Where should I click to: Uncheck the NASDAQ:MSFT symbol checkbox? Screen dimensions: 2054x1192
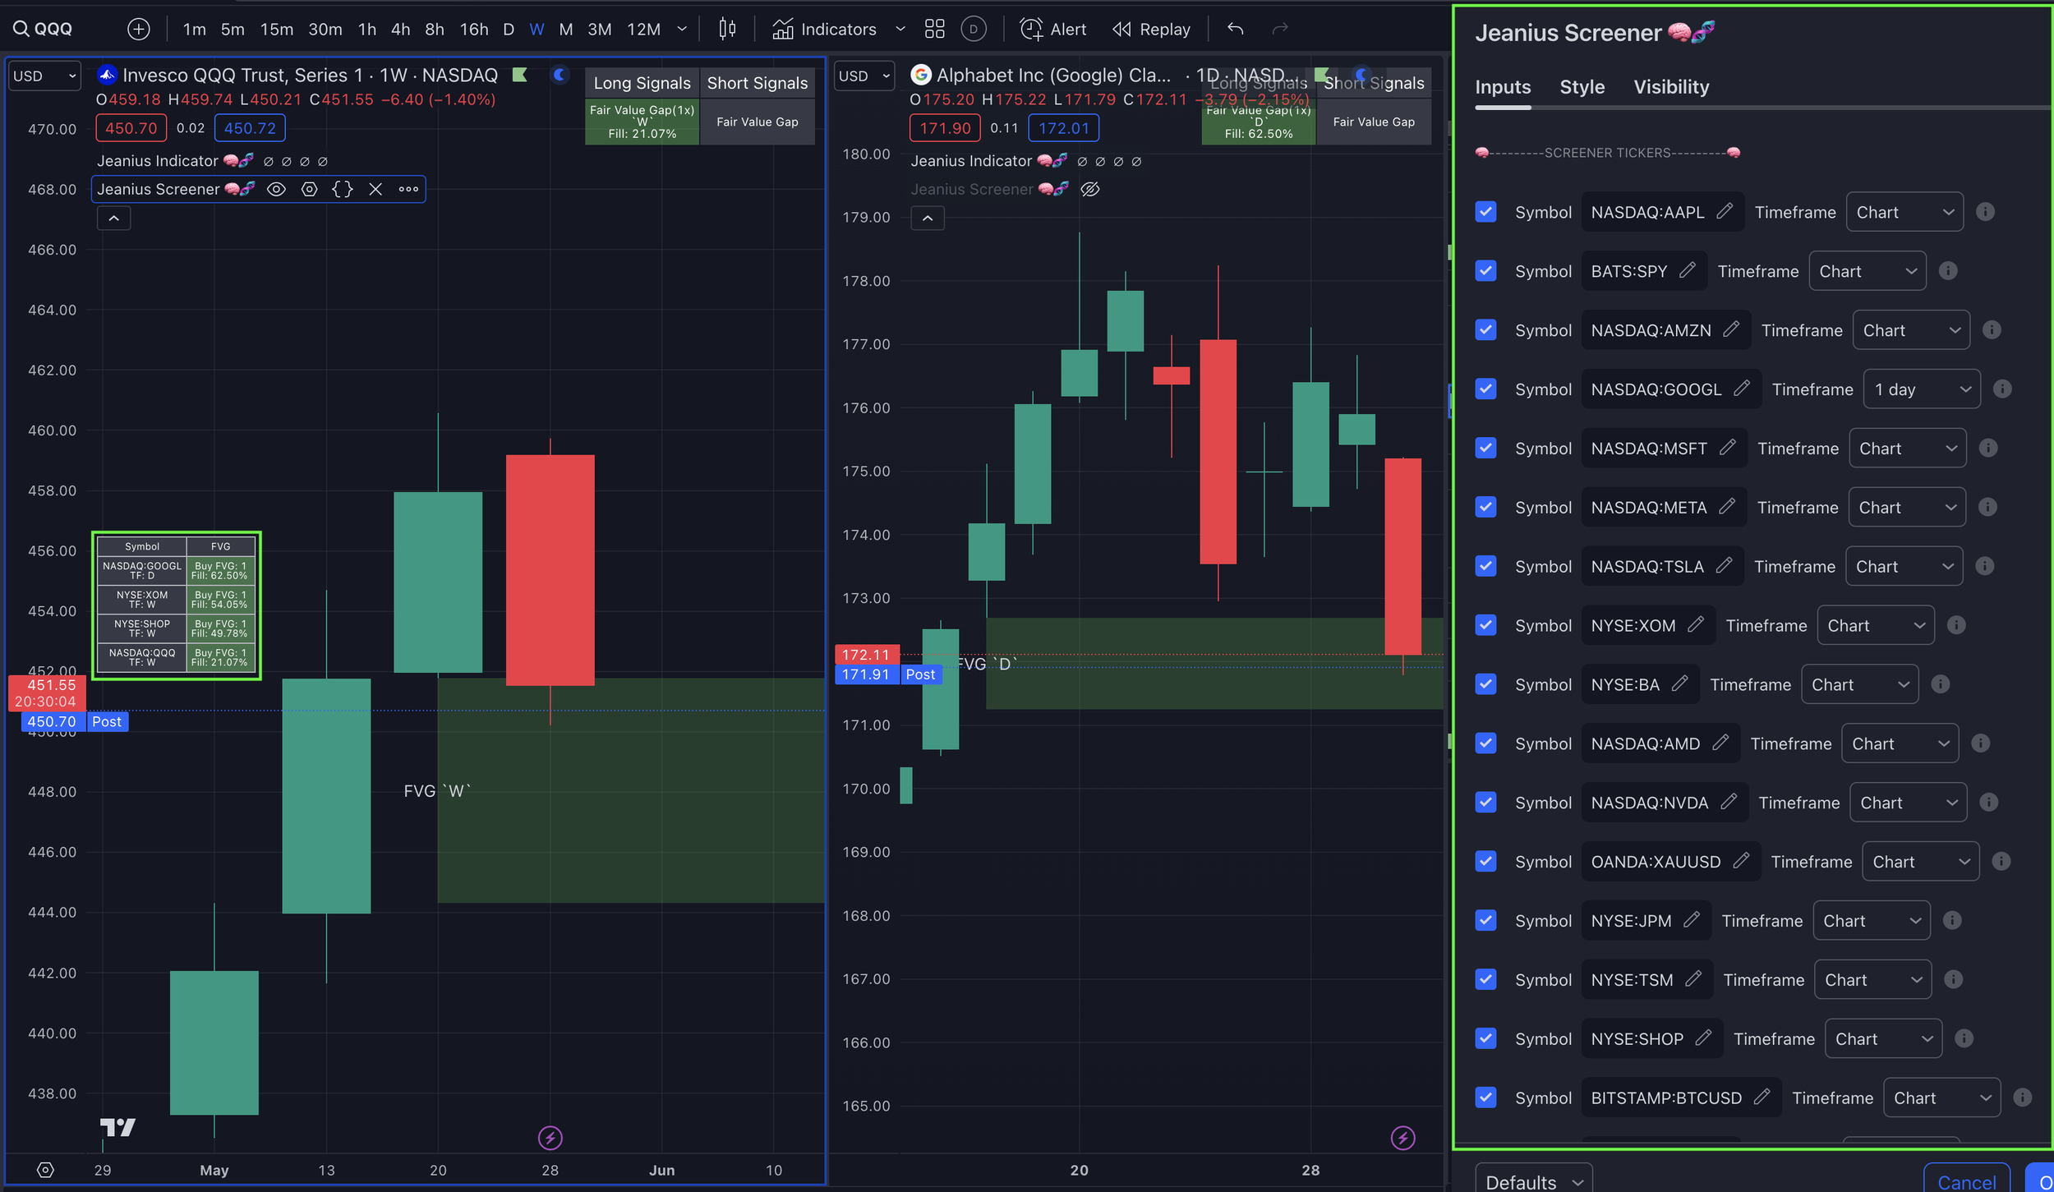tap(1485, 448)
